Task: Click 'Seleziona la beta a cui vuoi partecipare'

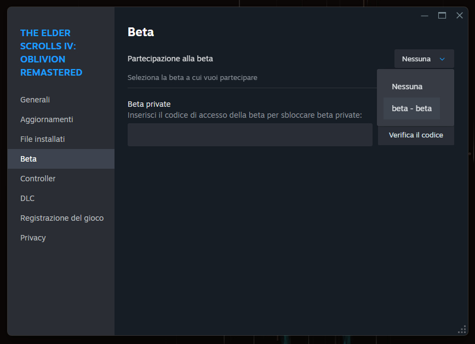Action: click(x=192, y=78)
